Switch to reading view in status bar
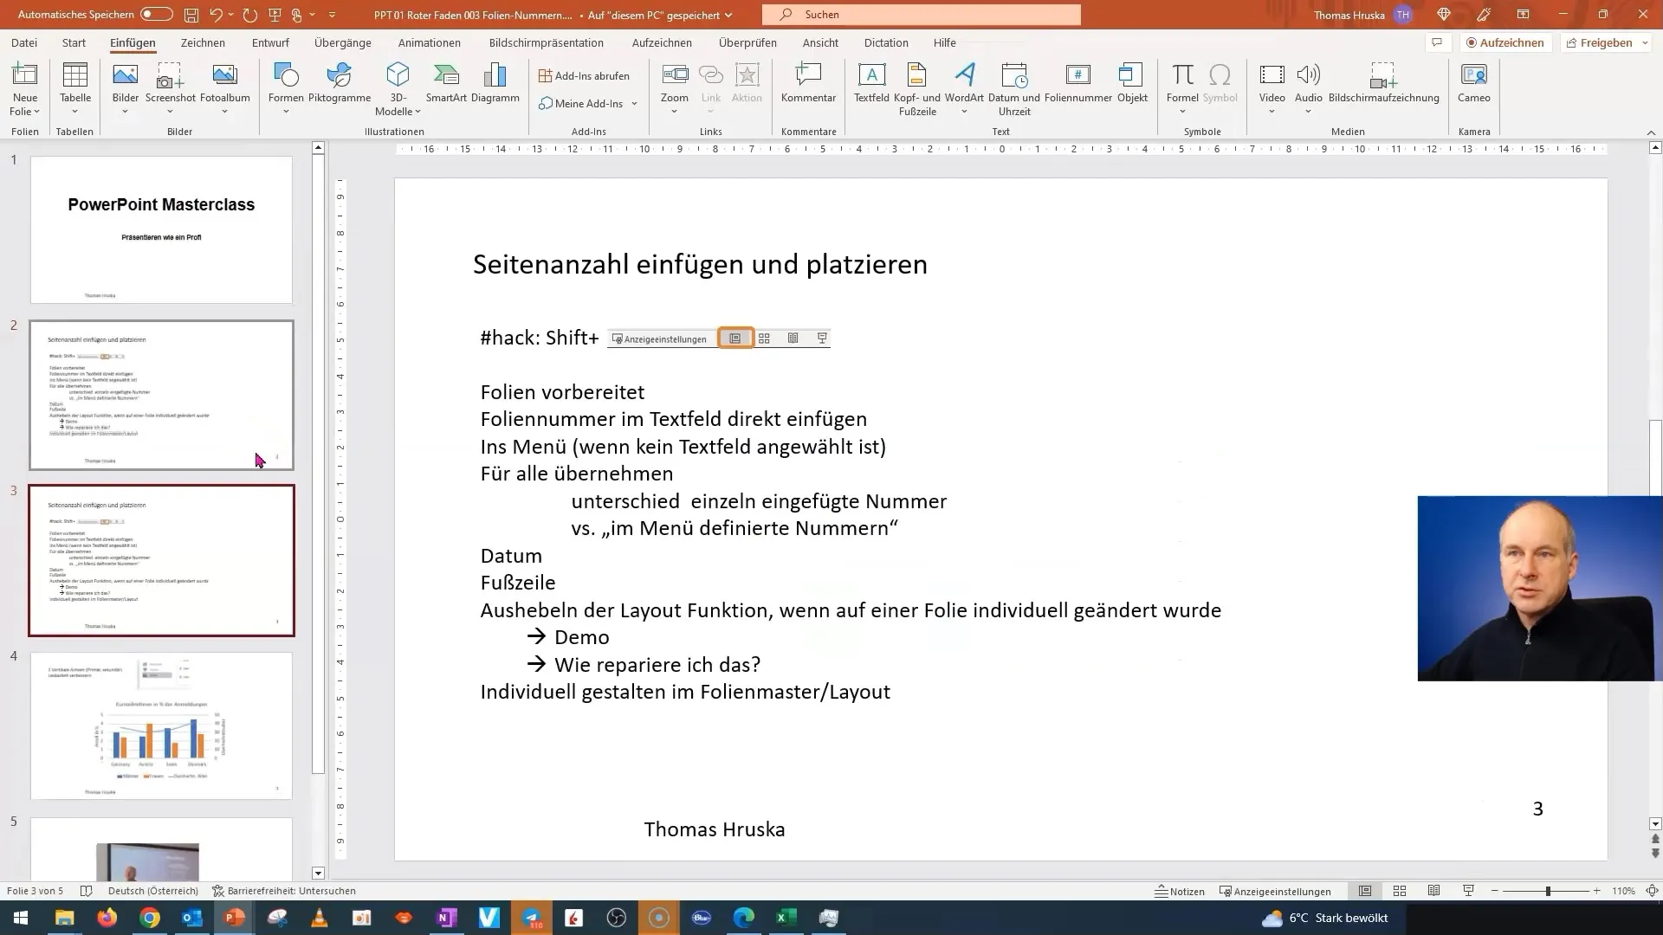This screenshot has height=935, width=1663. (x=1434, y=891)
